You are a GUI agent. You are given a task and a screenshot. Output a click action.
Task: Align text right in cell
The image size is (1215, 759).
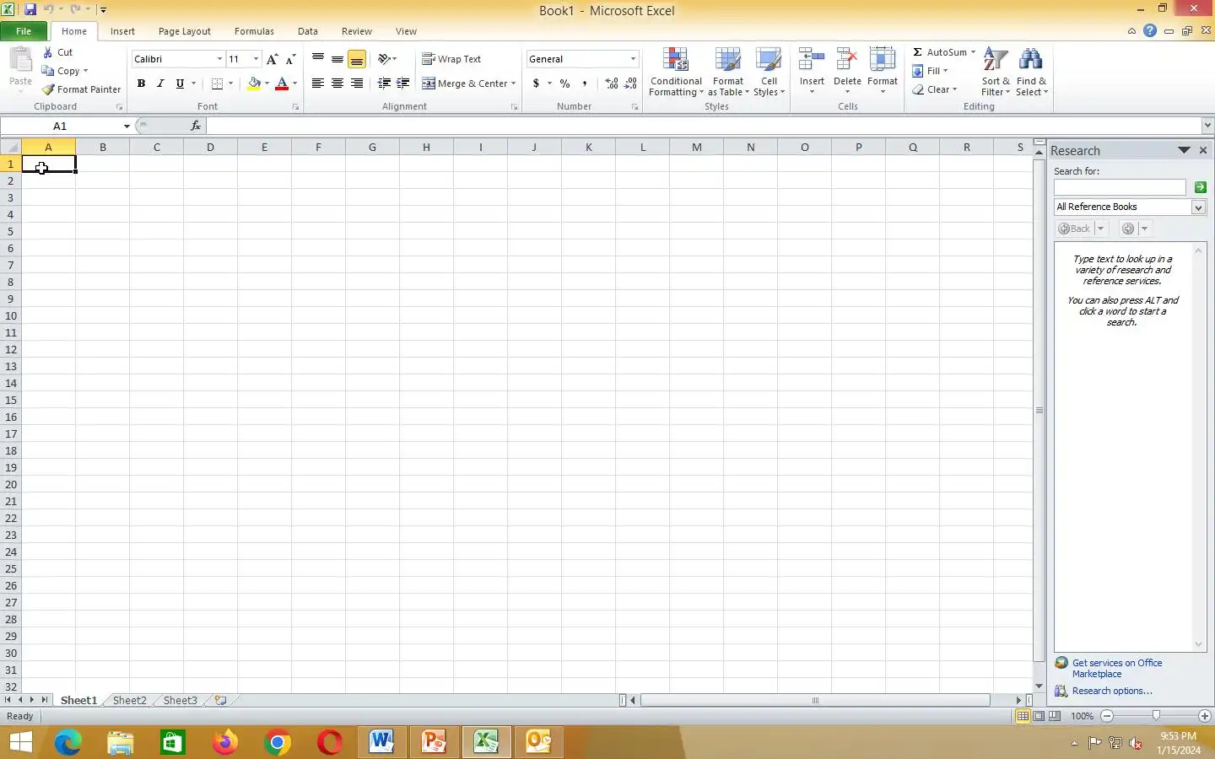(x=357, y=83)
